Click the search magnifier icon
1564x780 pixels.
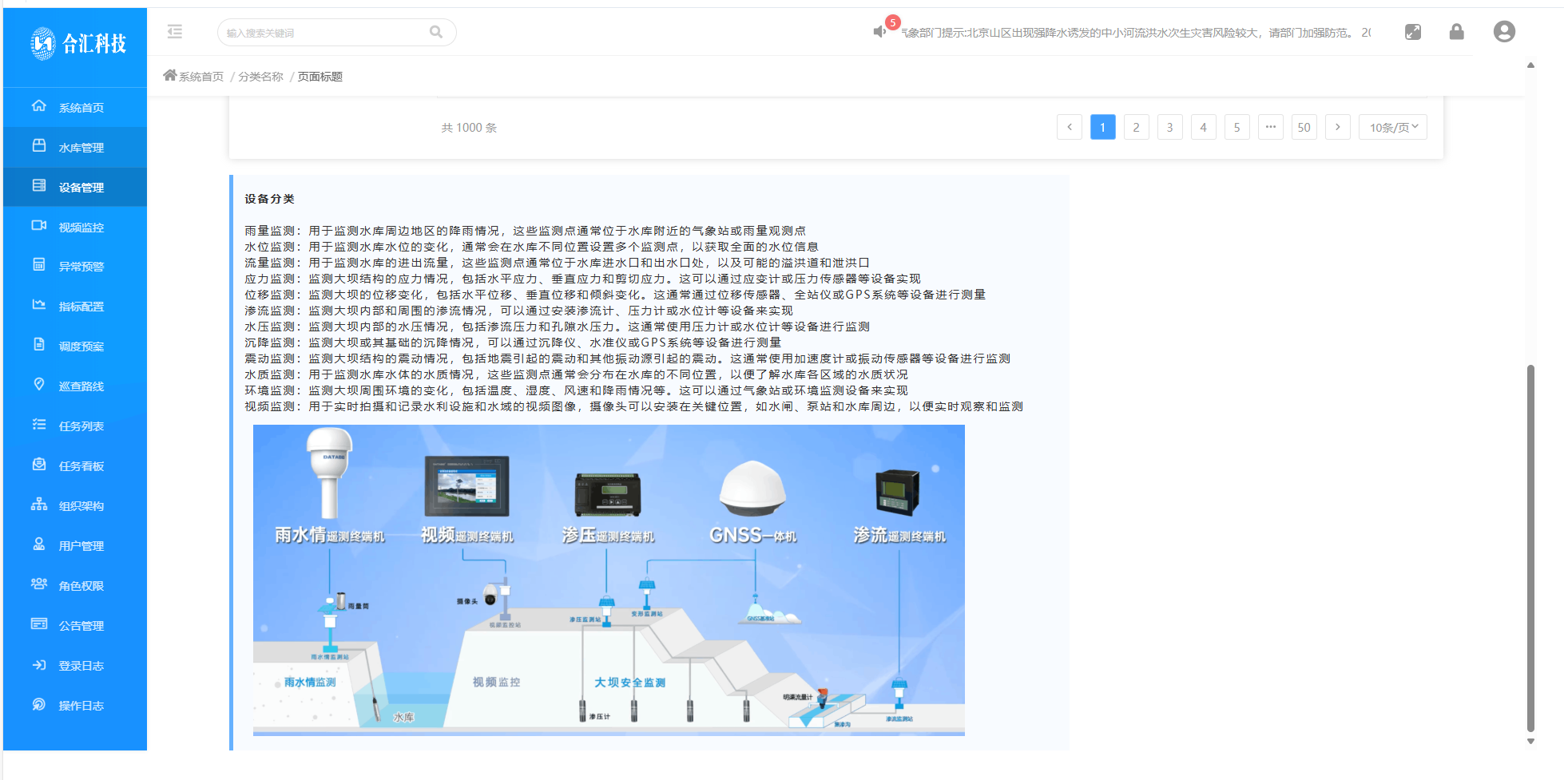pyautogui.click(x=435, y=32)
